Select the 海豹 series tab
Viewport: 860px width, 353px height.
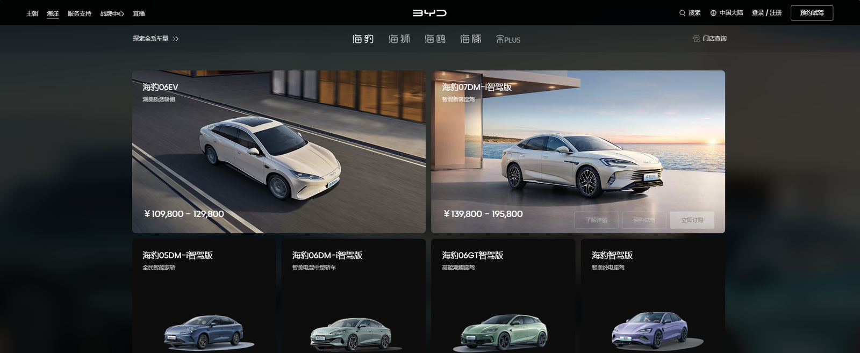[363, 39]
